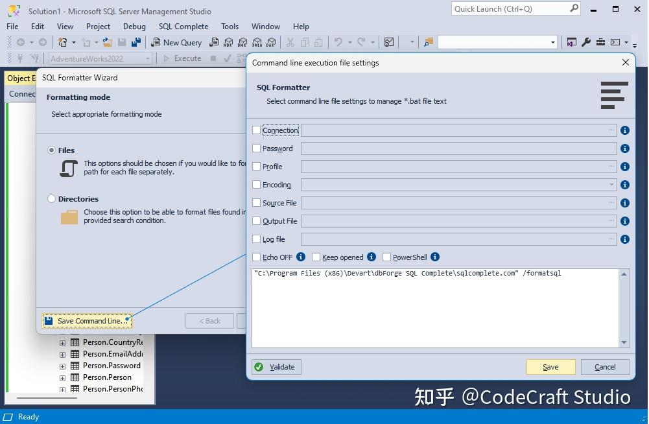Enable the Profile checkbox
Viewport: 649px width, 424px height.
256,167
